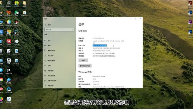Click the device ID value text
Screen dimensions: 193x109
[106, 48]
